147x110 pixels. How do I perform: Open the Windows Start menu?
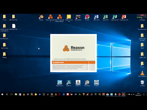point(2,94)
